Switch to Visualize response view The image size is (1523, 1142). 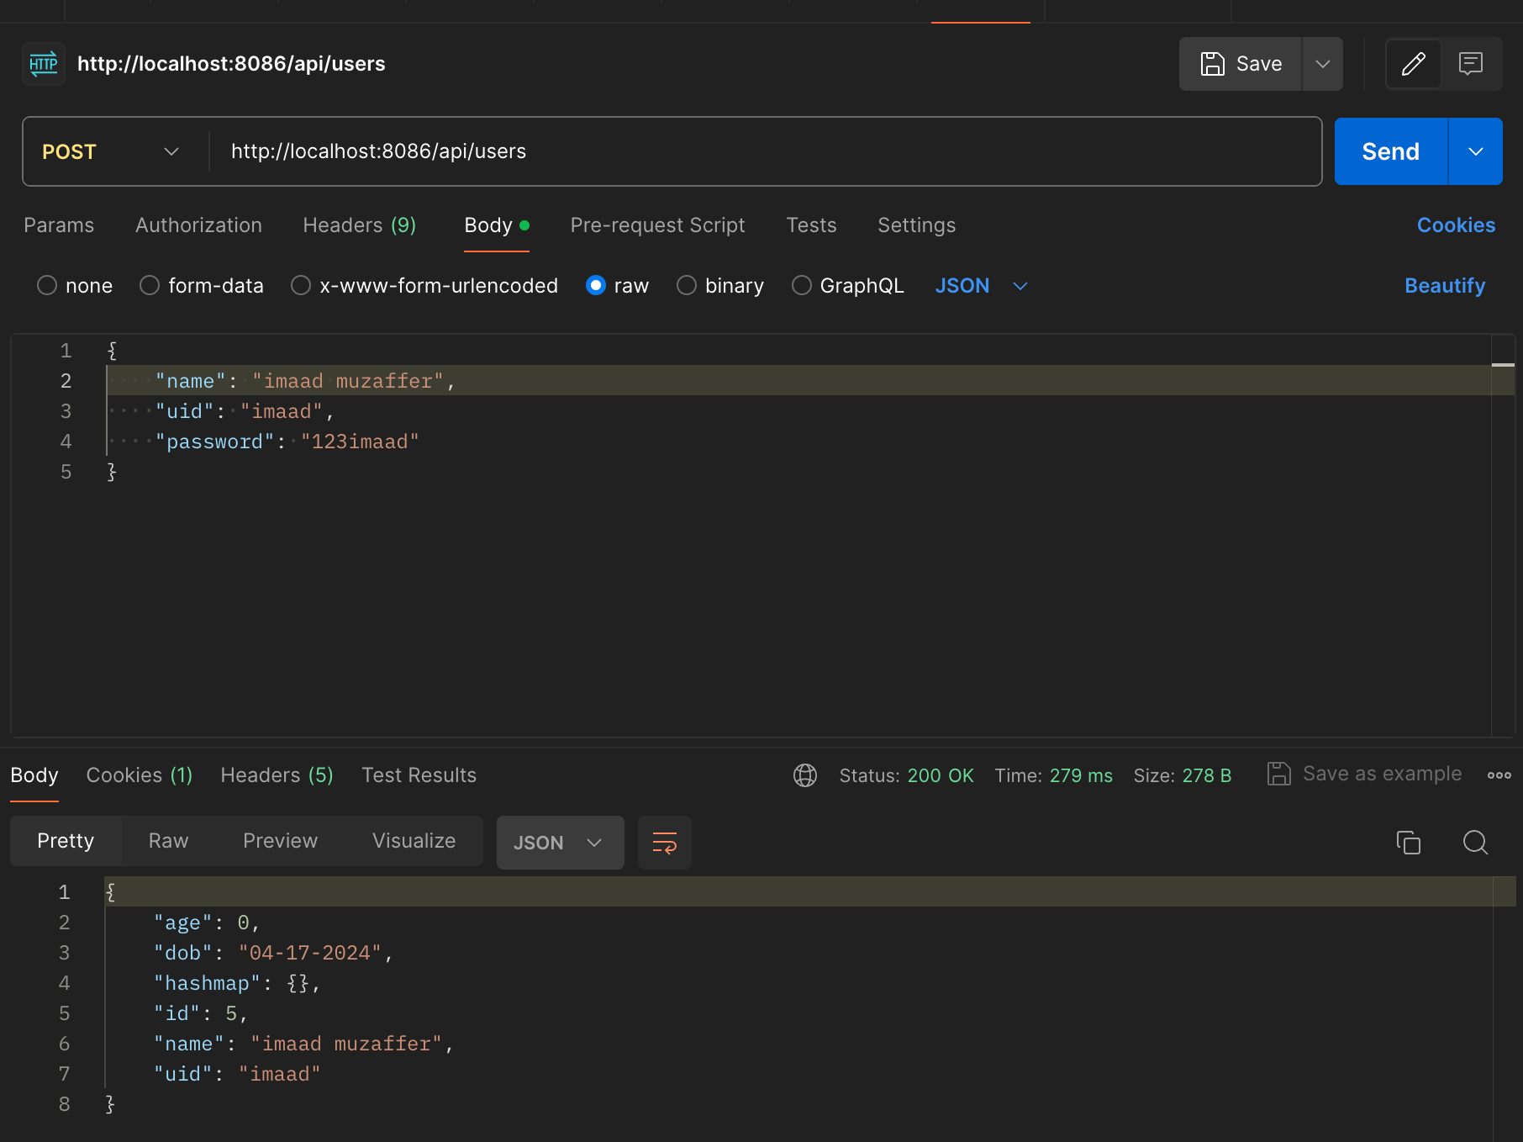pyautogui.click(x=414, y=841)
